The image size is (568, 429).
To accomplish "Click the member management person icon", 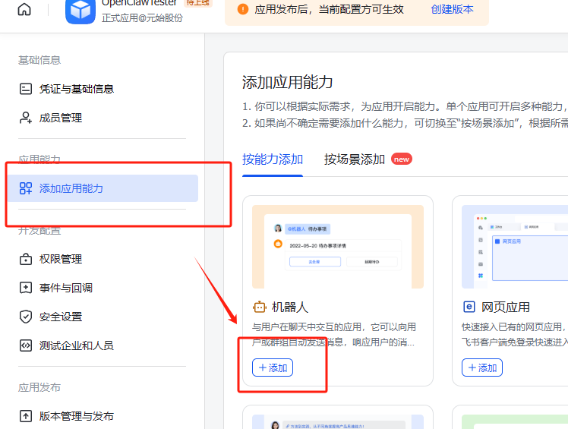I will click(26, 118).
